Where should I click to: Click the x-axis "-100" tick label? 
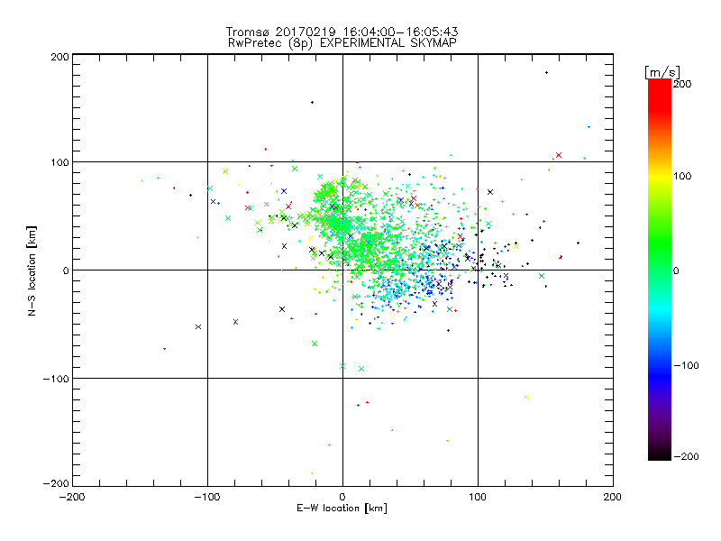[x=207, y=497]
